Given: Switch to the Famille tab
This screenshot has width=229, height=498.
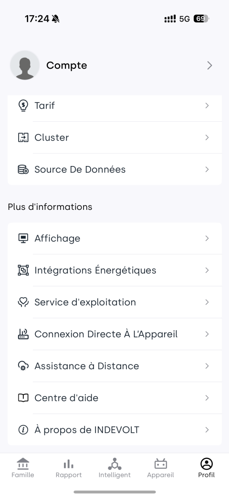Looking at the screenshot, I should 23,468.
